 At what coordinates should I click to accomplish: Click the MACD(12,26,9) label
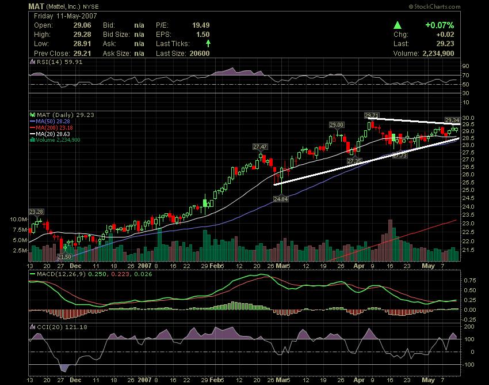[x=61, y=274]
